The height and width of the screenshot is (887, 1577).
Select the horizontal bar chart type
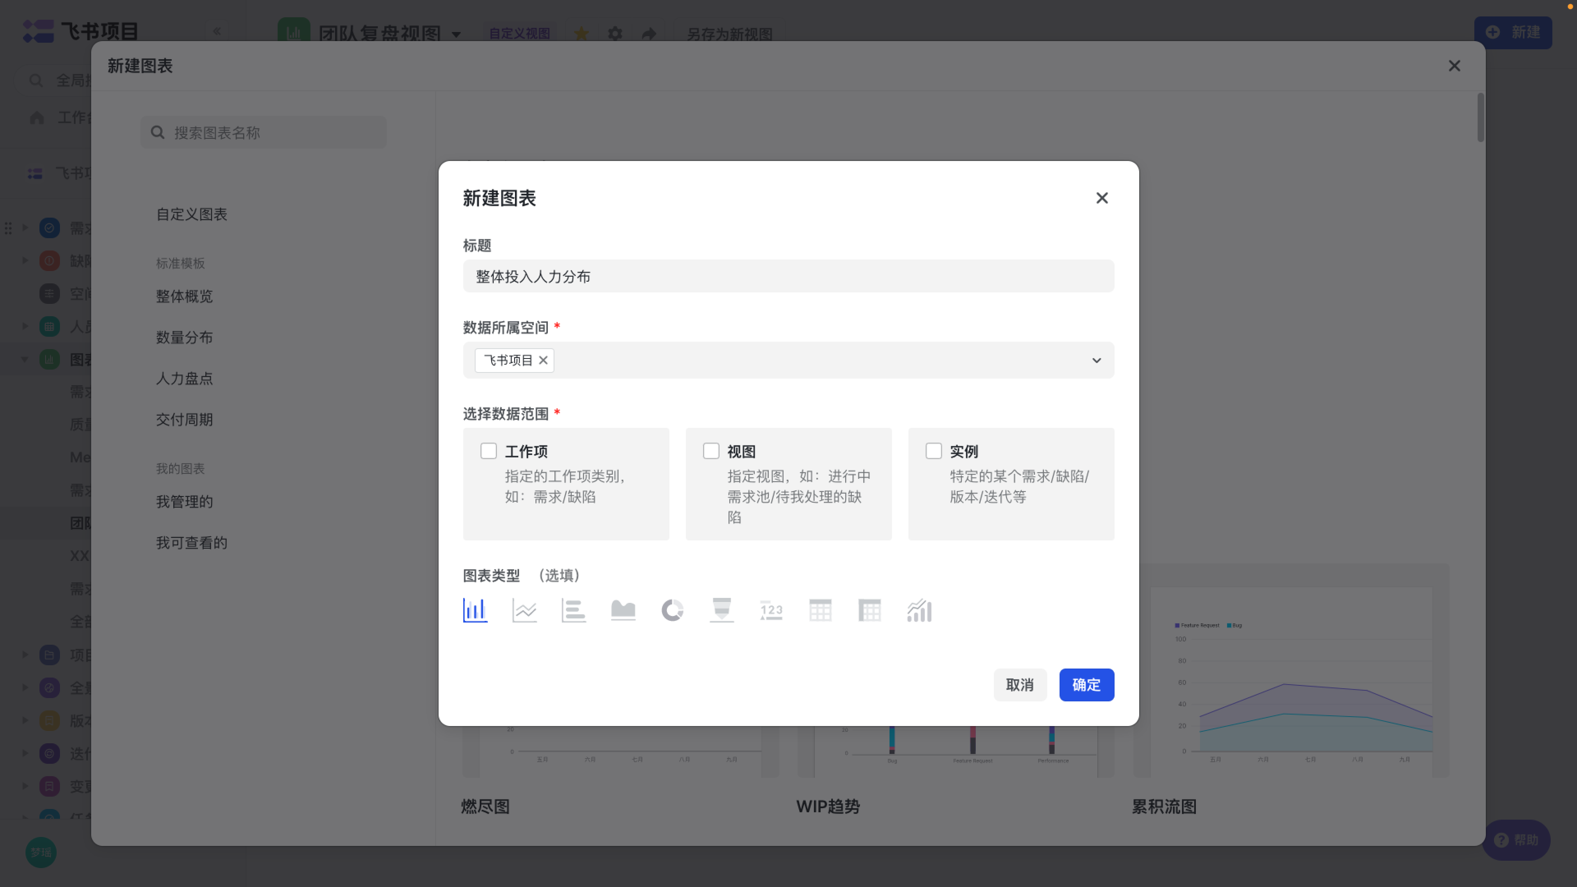coord(574,610)
